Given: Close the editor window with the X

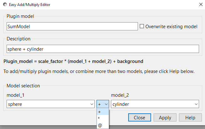Looking at the screenshot, I should click(x=200, y=5).
